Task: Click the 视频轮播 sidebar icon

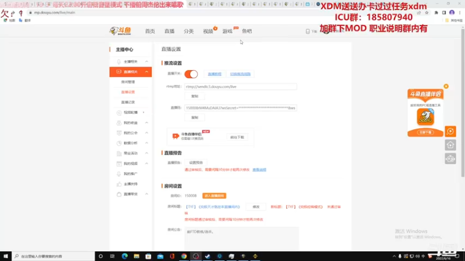Action: pos(119,113)
